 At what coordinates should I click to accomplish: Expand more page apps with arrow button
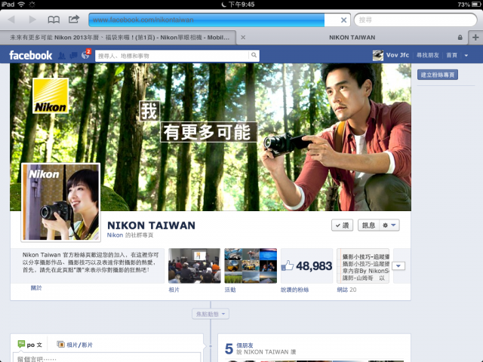398,266
